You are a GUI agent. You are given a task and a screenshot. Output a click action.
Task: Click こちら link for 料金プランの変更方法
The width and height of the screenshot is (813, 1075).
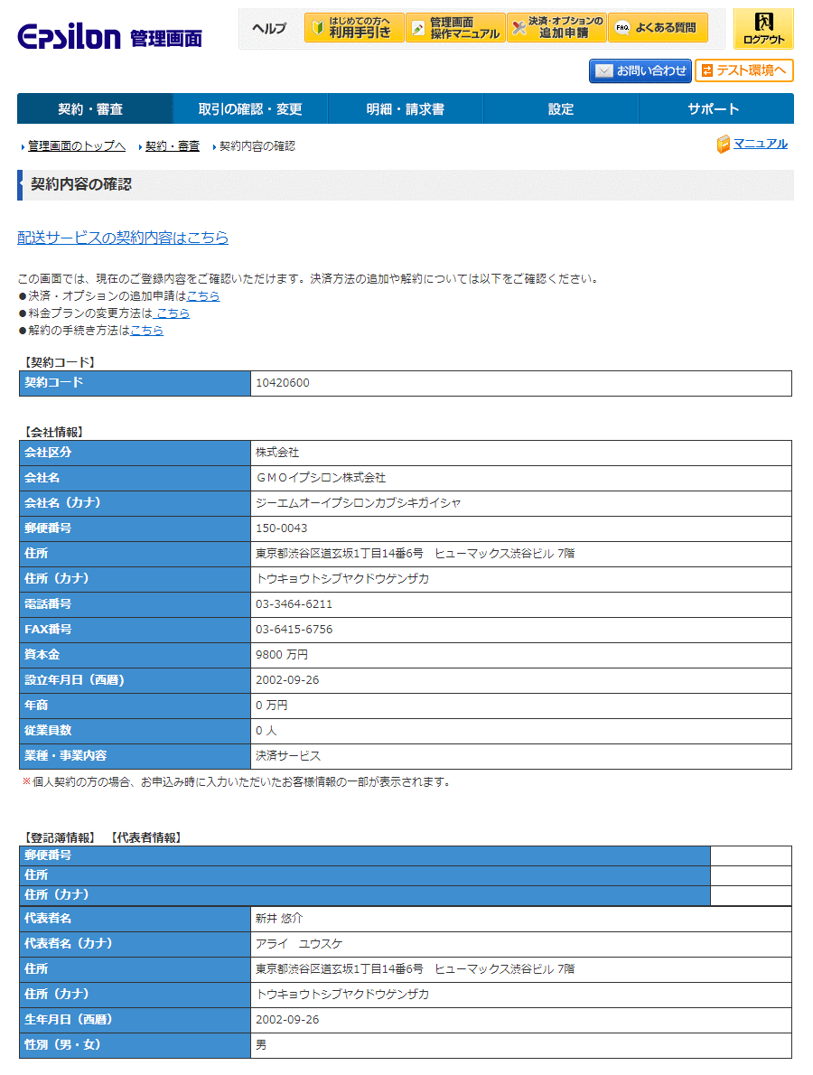(172, 313)
